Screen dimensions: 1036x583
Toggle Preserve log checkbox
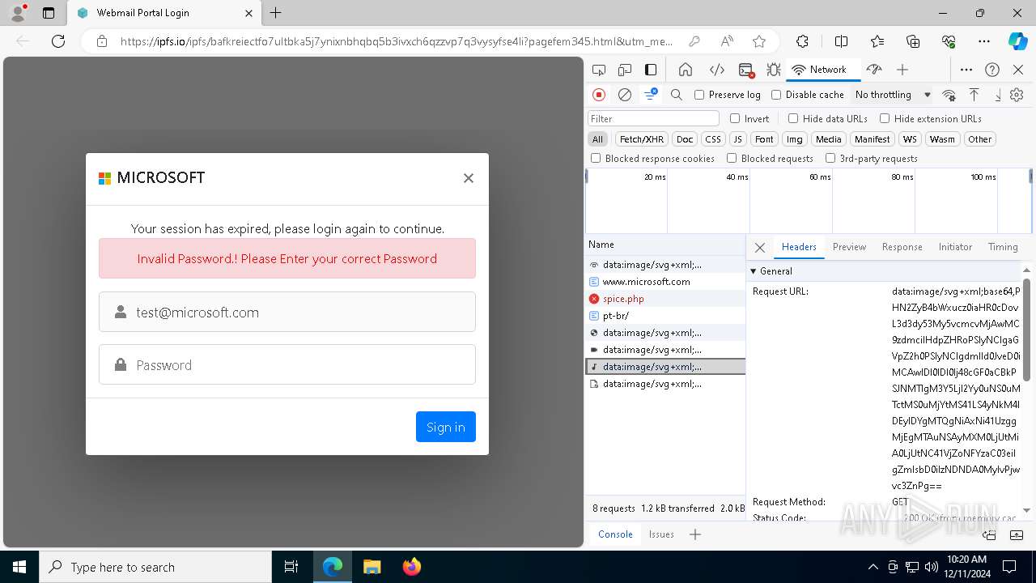(x=699, y=95)
